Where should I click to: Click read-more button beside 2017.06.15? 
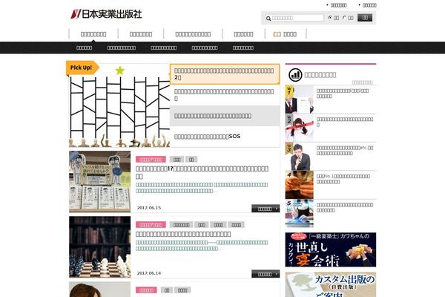pyautogui.click(x=266, y=209)
